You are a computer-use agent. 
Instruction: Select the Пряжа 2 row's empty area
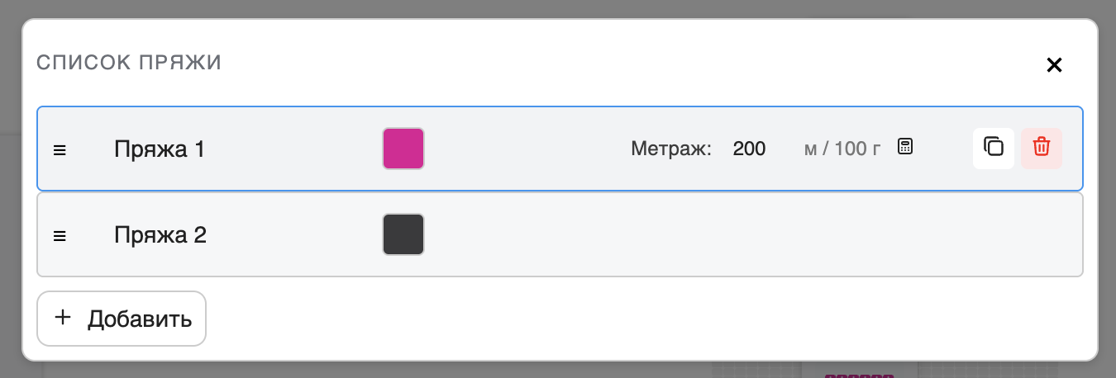(744, 235)
